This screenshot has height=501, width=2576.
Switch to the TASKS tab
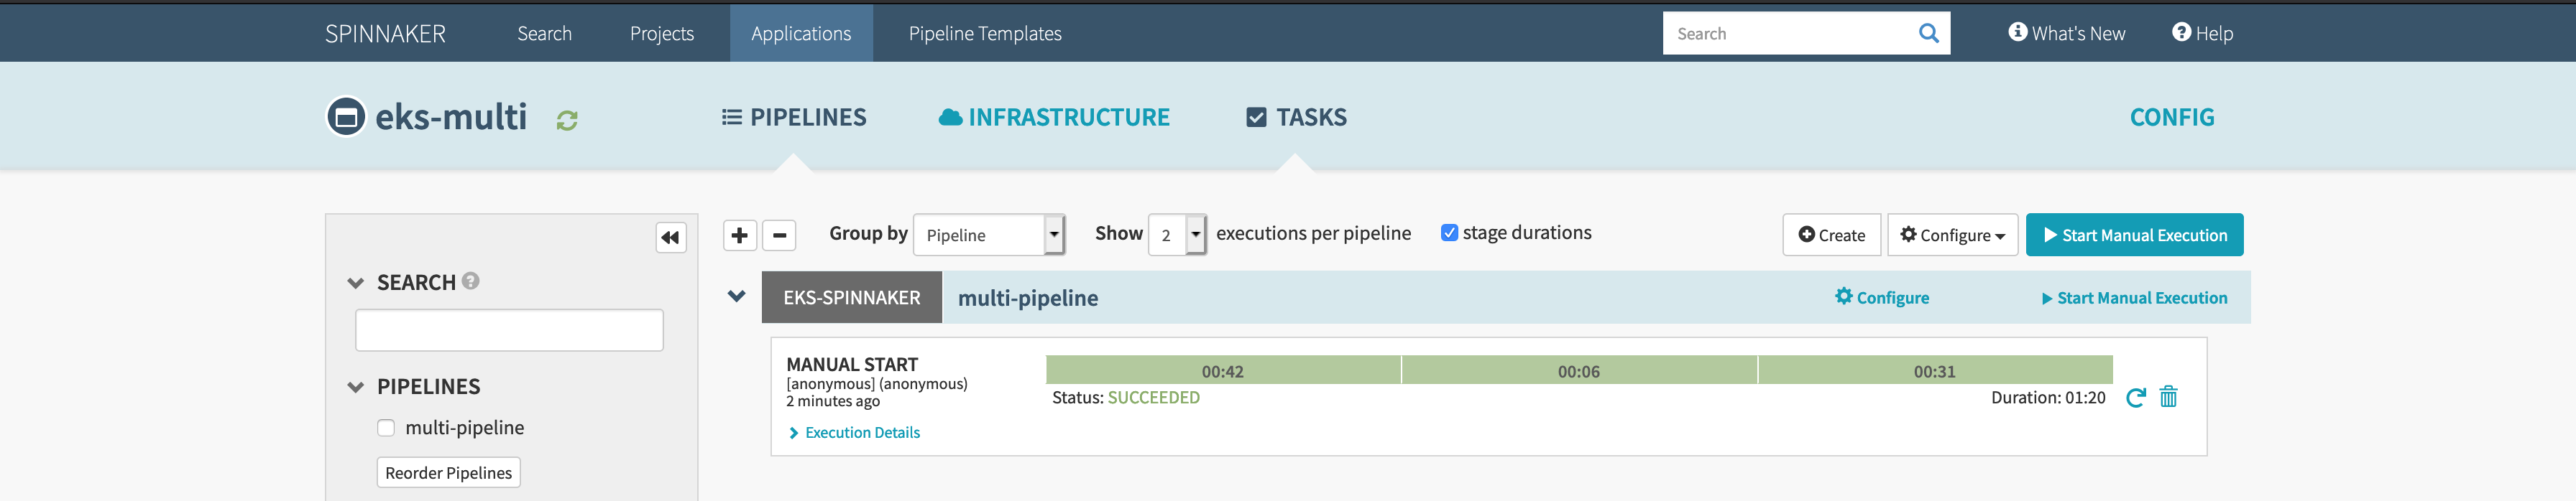1296,118
